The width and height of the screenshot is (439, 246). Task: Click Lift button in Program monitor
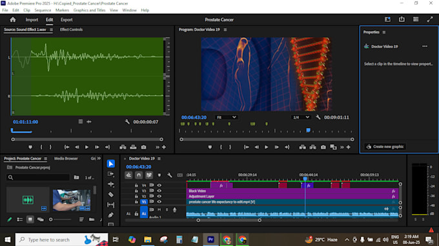302,147
